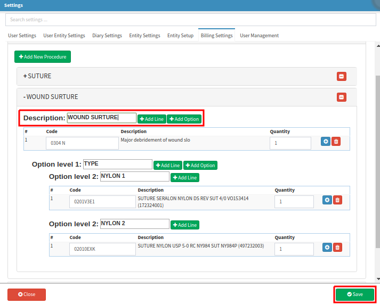Open the Diary Settings tab
The image size is (380, 304).
[x=107, y=36]
